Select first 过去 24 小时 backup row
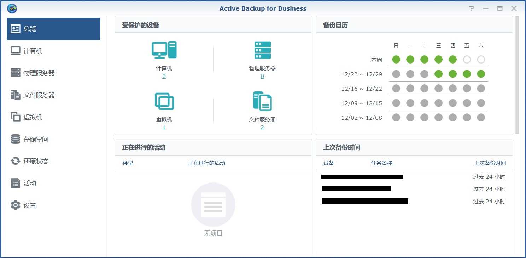Screen dimensions: 526x258 click(414, 177)
